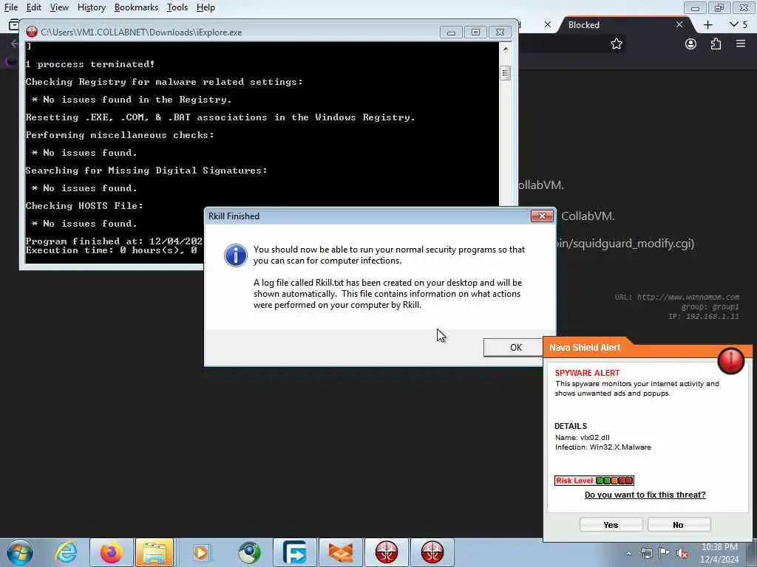This screenshot has height=567, width=757.
Task: Open the Firefox Tools menu
Action: (x=177, y=7)
